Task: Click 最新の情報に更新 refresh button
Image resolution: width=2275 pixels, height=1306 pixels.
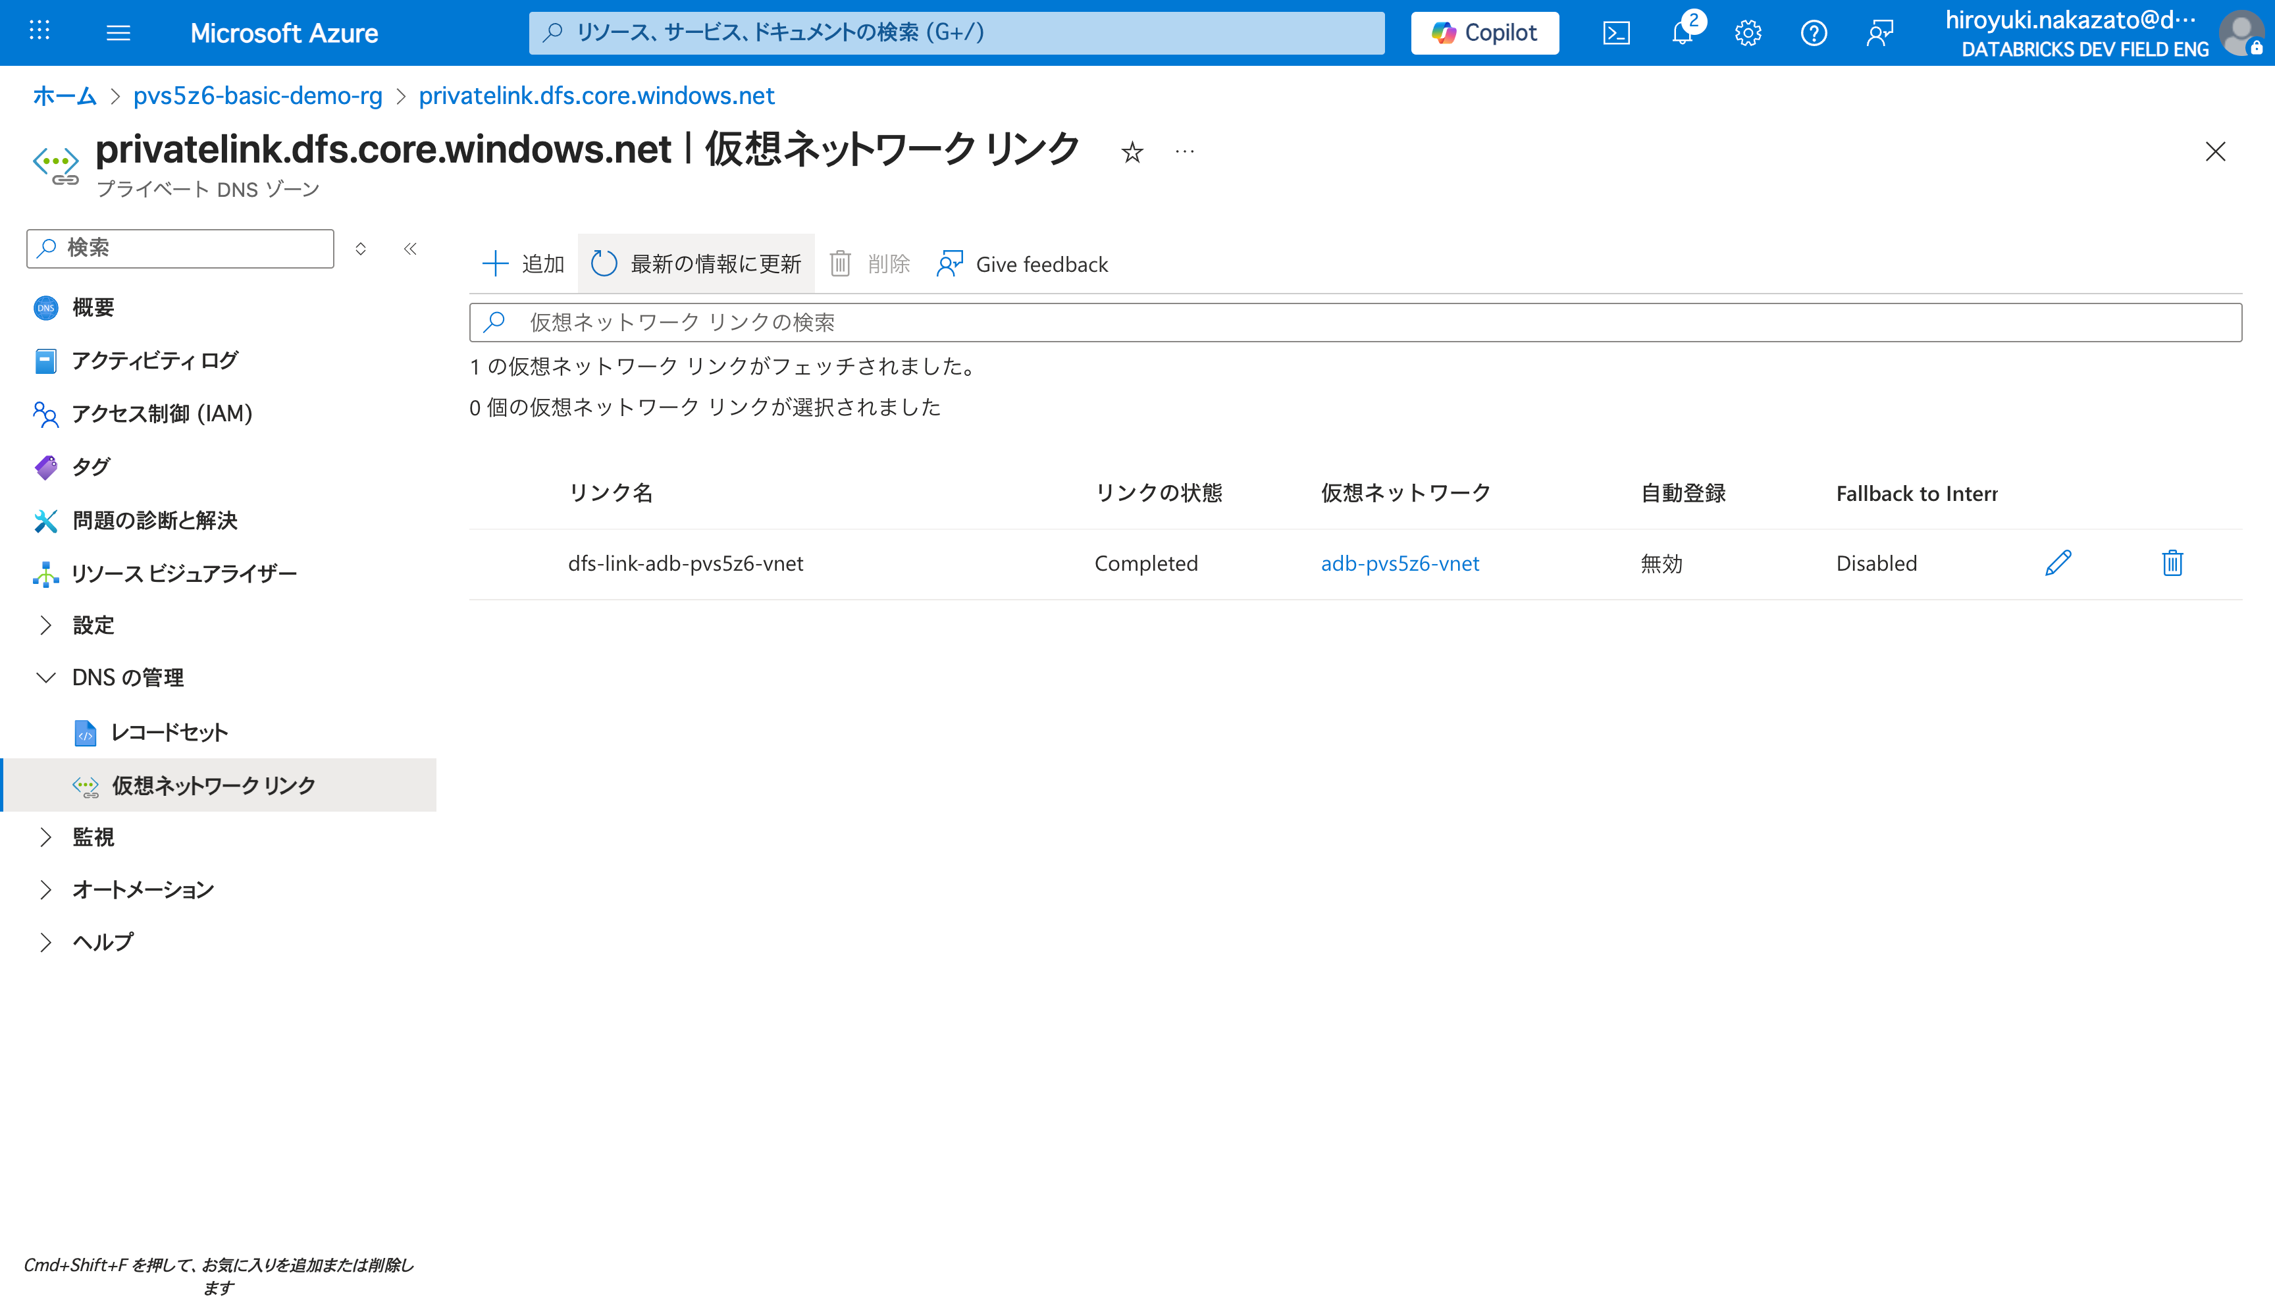Action: click(696, 264)
